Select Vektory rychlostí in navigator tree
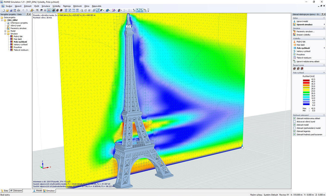Viewport: 326px width, 196px height. tap(21, 44)
